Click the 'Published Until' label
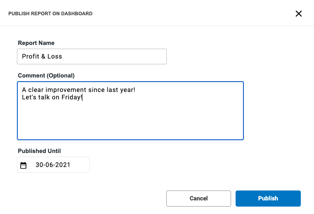The image size is (314, 214). pyautogui.click(x=39, y=151)
